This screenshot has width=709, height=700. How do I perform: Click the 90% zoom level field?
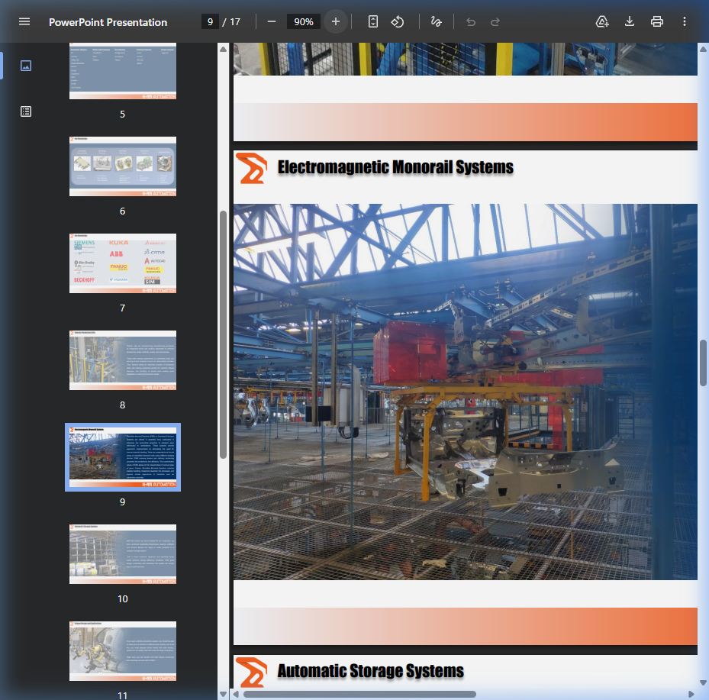(303, 21)
